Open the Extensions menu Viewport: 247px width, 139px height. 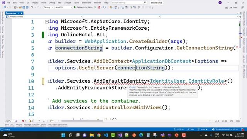click(86, 3)
